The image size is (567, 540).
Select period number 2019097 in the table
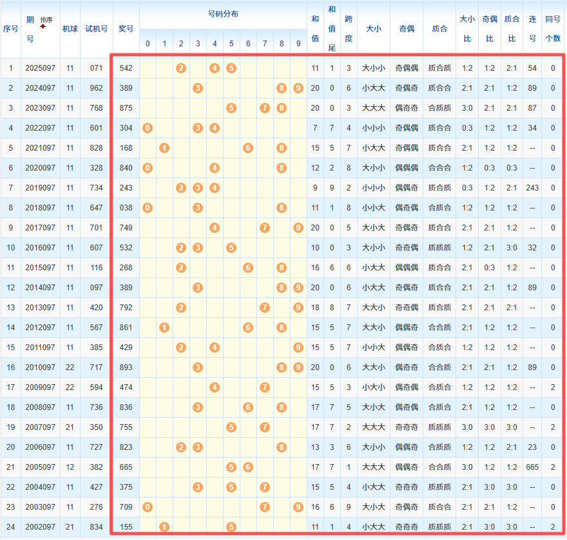(x=40, y=188)
